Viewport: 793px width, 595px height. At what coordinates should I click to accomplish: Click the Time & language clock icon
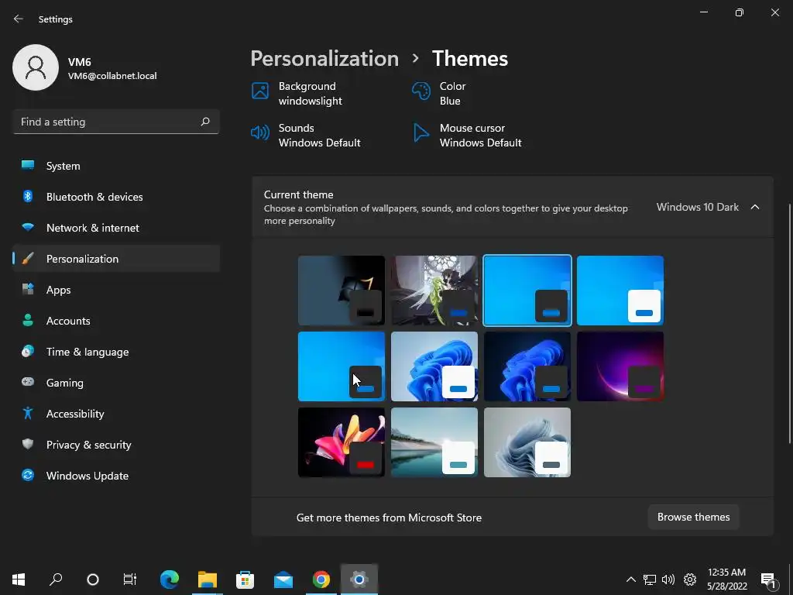tap(28, 351)
